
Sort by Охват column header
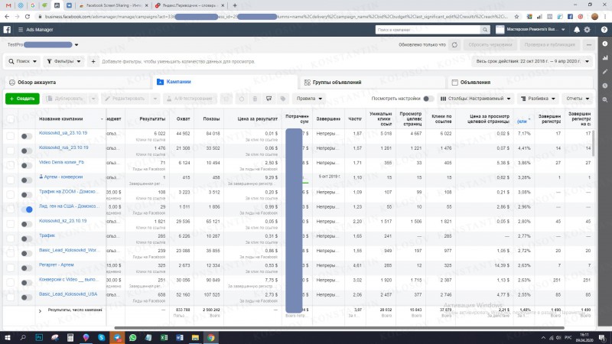pos(183,119)
